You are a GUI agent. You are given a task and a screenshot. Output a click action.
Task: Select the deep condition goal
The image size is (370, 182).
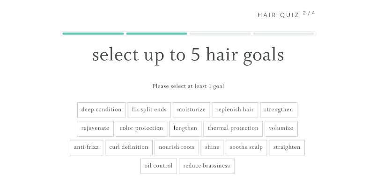click(102, 110)
